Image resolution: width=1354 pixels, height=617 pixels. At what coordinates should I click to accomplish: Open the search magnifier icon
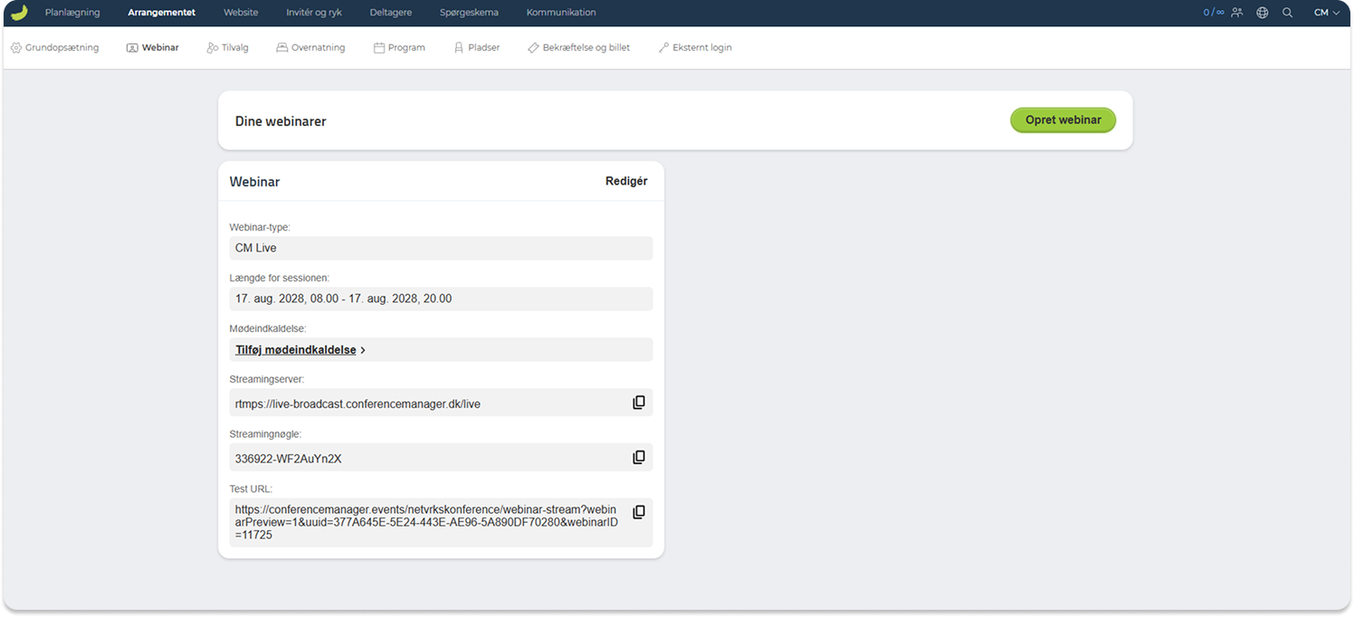(1287, 13)
